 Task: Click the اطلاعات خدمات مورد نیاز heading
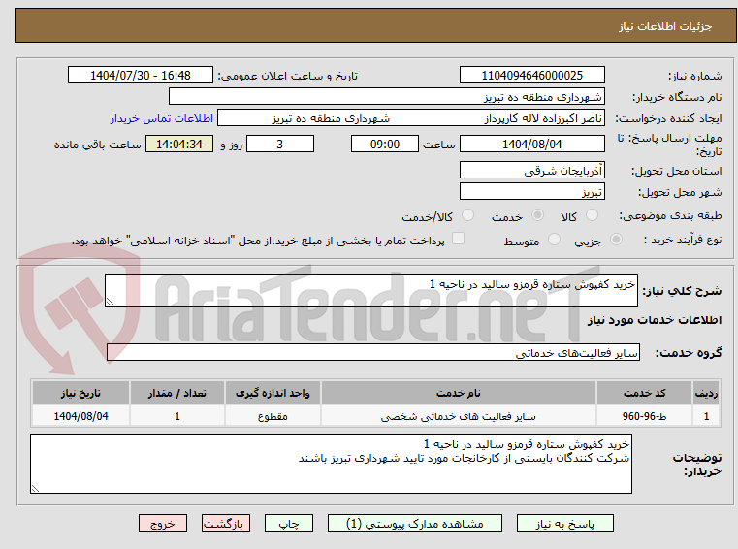click(x=655, y=320)
